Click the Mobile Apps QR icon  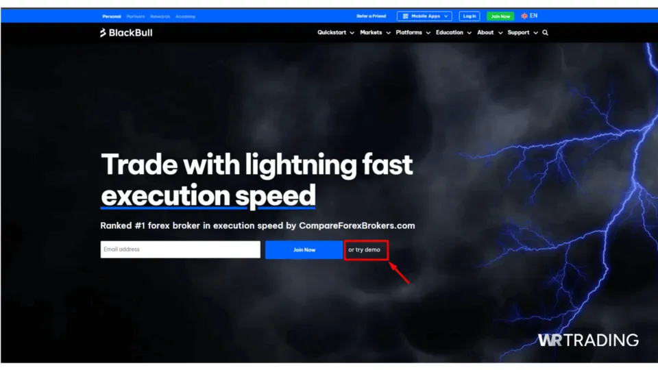click(x=405, y=16)
